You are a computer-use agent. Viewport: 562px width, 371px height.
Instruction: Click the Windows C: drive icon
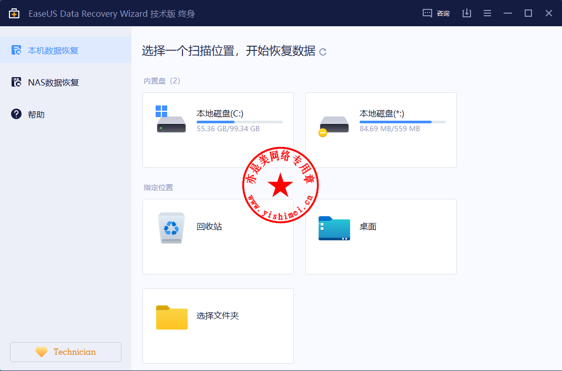[x=171, y=119]
